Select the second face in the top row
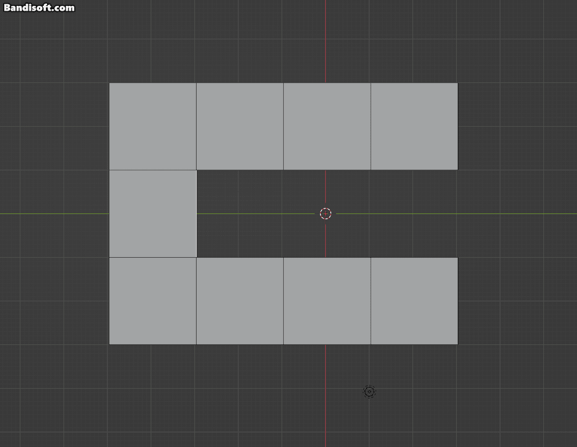Viewport: 577px width, 447px height. (x=240, y=126)
